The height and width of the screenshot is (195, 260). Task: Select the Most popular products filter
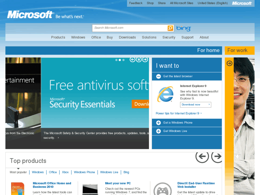tap(18, 172)
